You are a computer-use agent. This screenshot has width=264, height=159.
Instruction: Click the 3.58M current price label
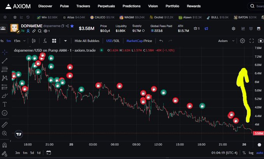[259, 133]
